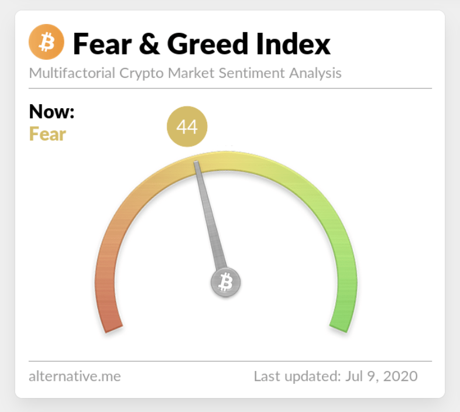Click the gold circle showing 44
The image size is (460, 412).
coord(187,126)
